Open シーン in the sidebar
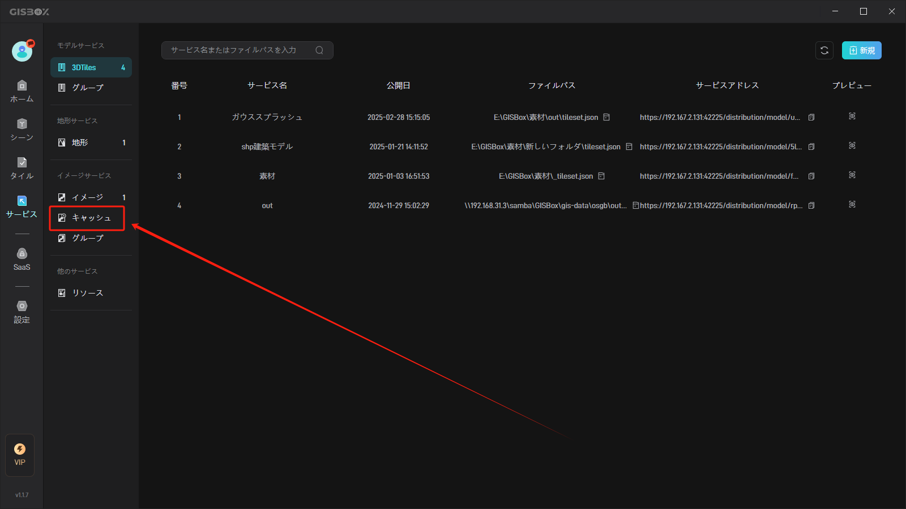The width and height of the screenshot is (906, 509). click(22, 130)
